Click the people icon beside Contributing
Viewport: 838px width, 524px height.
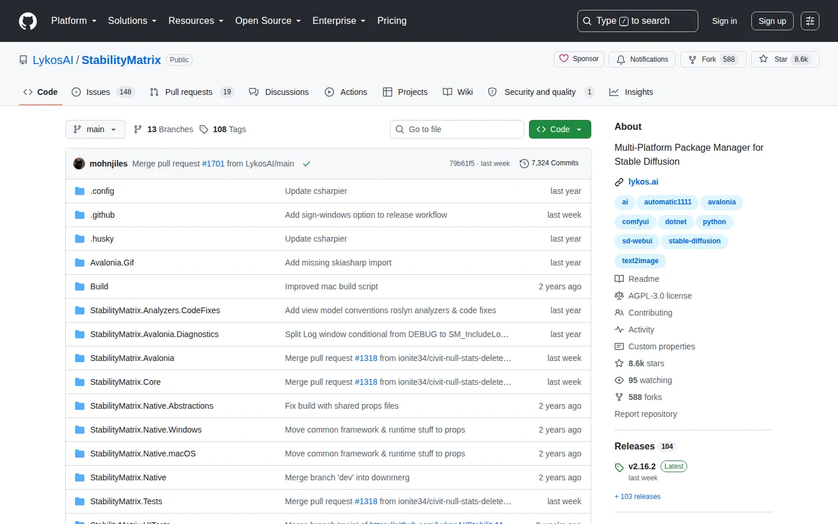pos(619,313)
